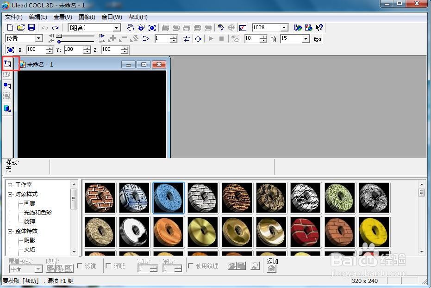Select 画廊 in the style tree
The height and width of the screenshot is (288, 431).
(x=30, y=203)
